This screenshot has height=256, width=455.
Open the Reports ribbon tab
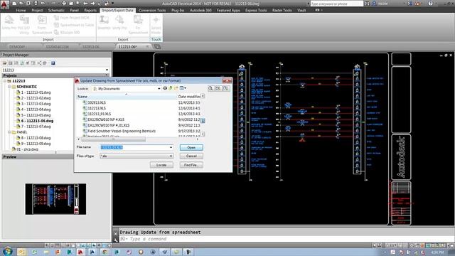coord(90,10)
